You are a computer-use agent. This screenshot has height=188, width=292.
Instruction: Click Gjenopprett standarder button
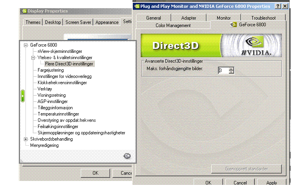pos(247,169)
